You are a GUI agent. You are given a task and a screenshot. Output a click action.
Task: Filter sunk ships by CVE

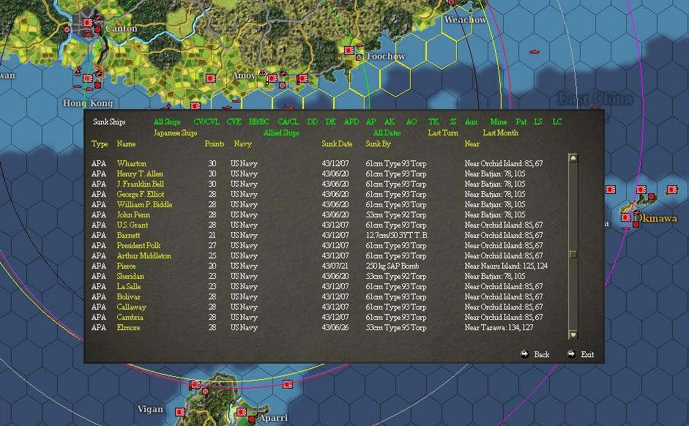[x=234, y=122]
